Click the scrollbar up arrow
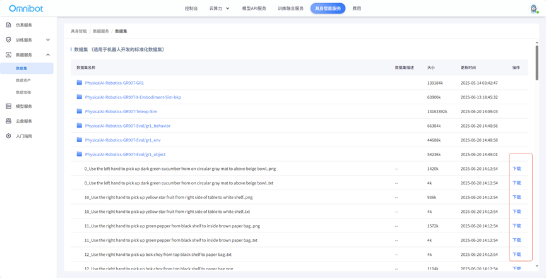Viewport: 546px width, 278px height. [537, 43]
